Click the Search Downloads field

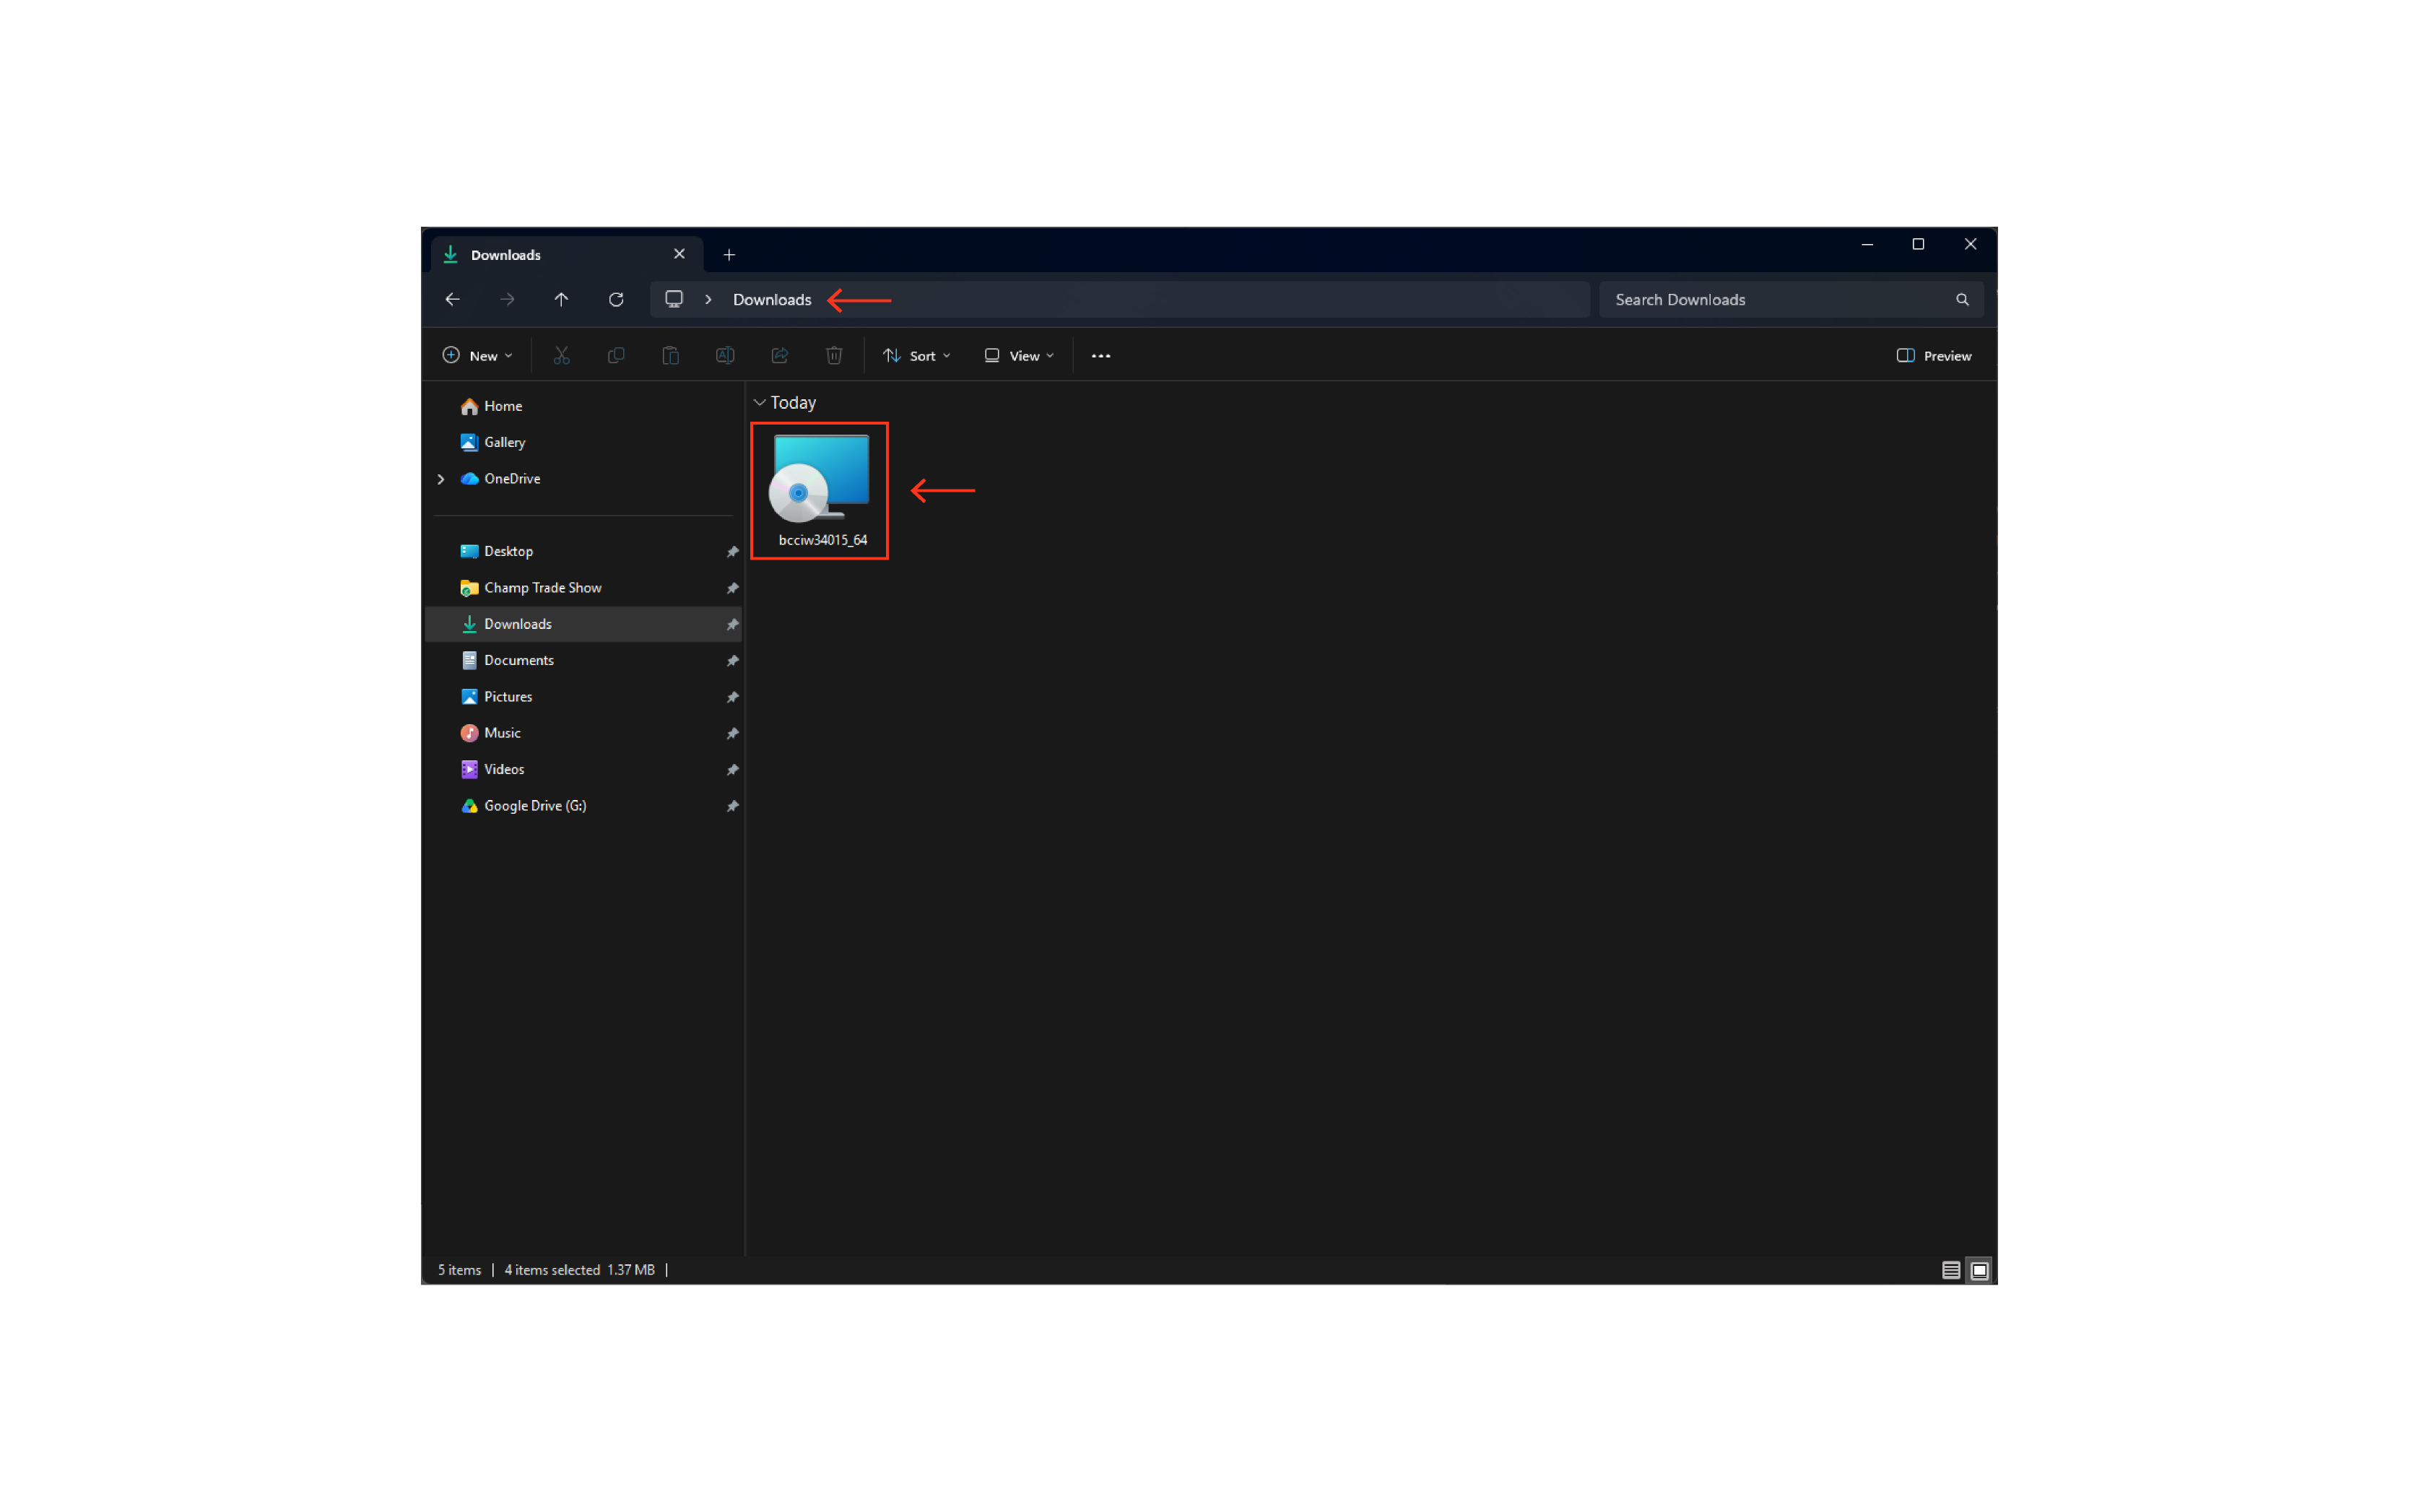[x=1789, y=299]
